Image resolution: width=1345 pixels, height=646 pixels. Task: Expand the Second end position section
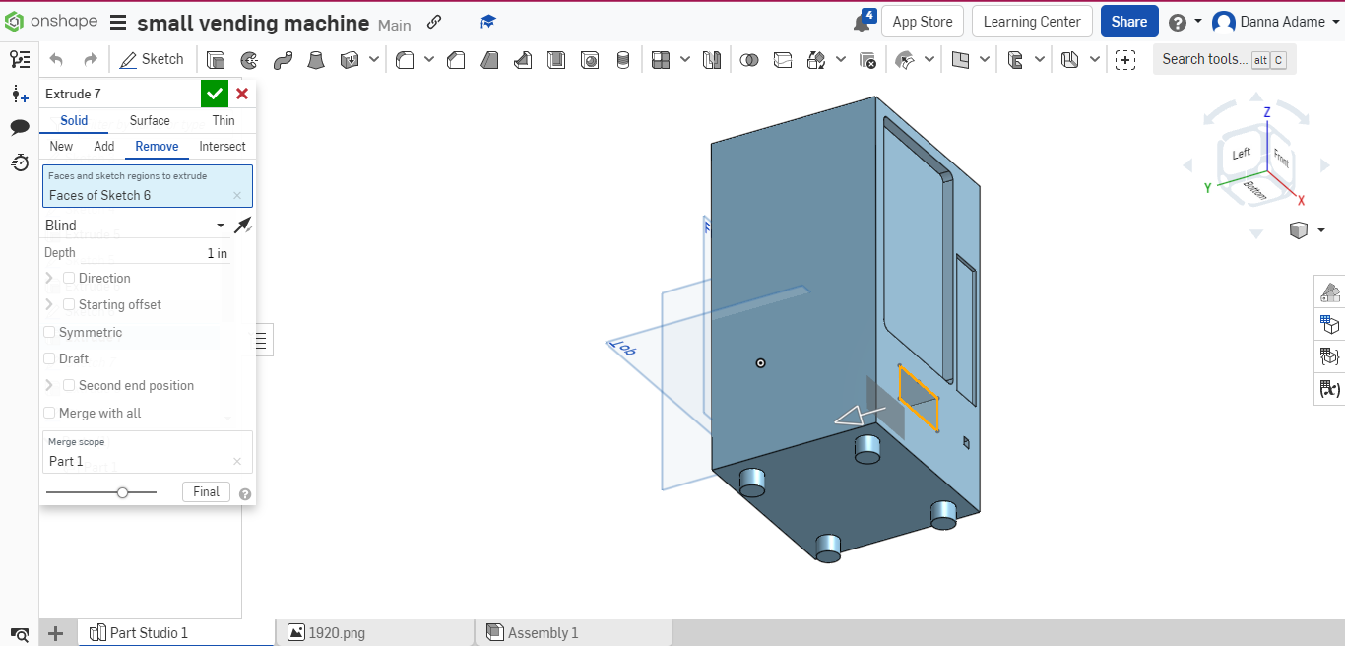(48, 385)
